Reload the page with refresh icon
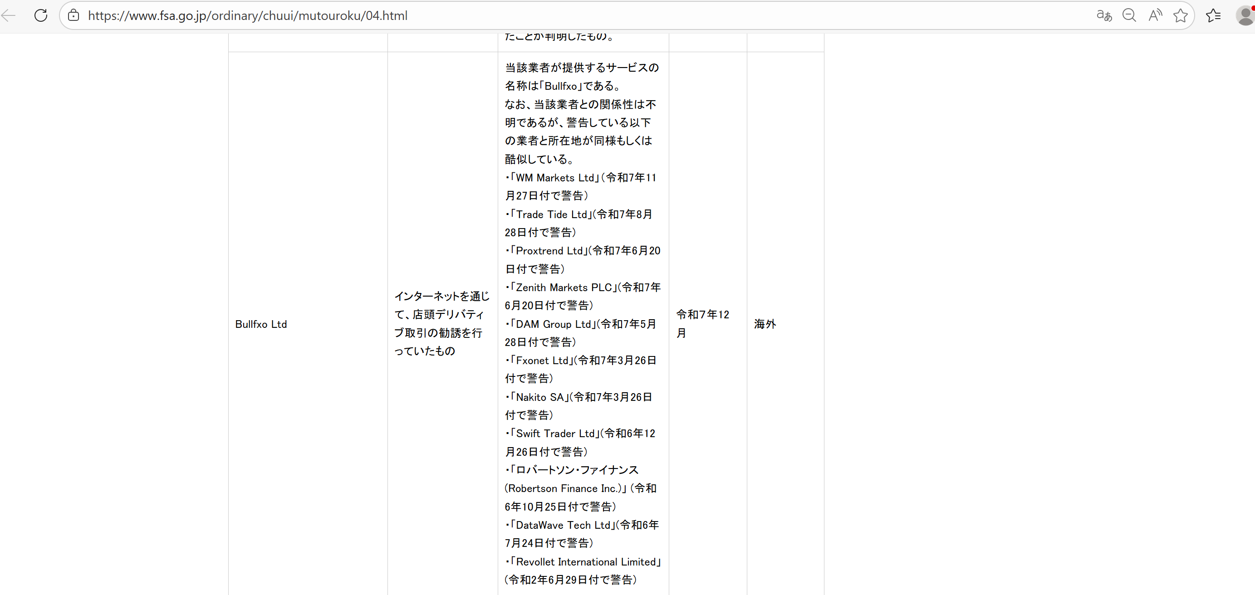The width and height of the screenshot is (1255, 595). tap(41, 15)
